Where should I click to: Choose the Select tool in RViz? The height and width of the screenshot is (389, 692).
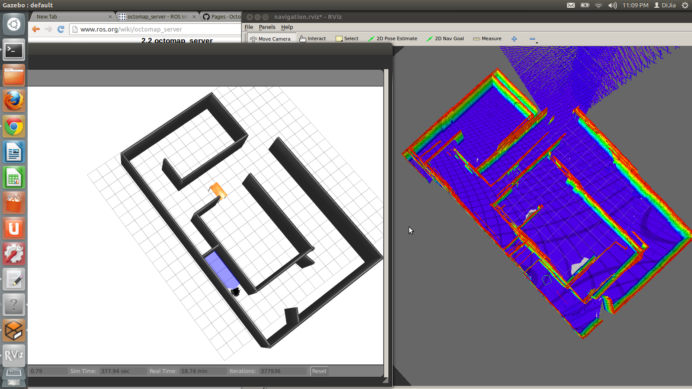click(347, 38)
